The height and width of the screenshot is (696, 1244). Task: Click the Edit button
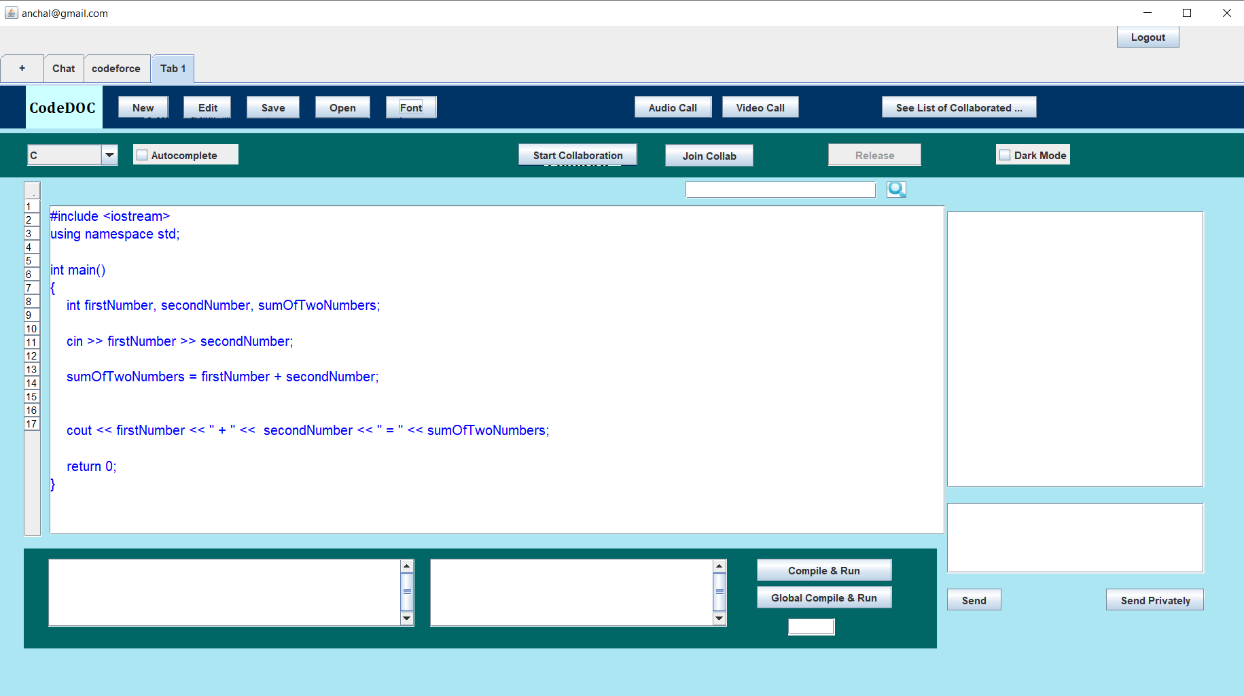(208, 107)
